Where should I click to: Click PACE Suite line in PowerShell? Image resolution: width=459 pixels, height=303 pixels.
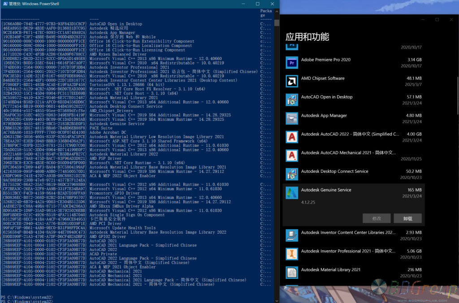(101, 128)
